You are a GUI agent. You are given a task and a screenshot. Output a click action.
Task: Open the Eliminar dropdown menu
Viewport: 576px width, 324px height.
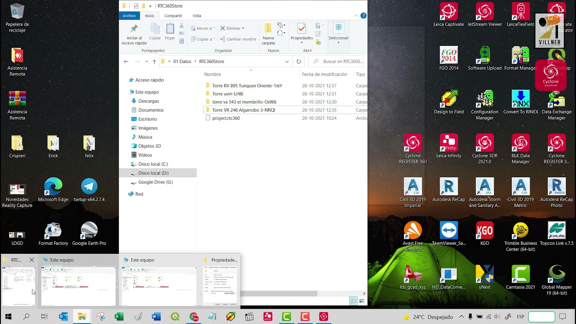[x=233, y=28]
